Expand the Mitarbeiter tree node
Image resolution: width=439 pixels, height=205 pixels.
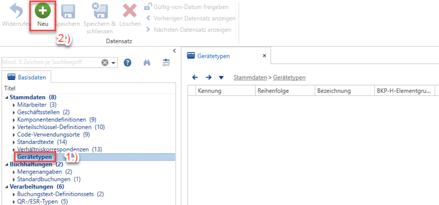(x=14, y=105)
